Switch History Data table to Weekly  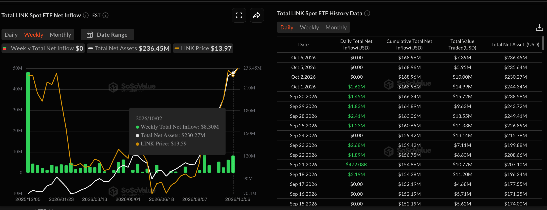pos(309,27)
